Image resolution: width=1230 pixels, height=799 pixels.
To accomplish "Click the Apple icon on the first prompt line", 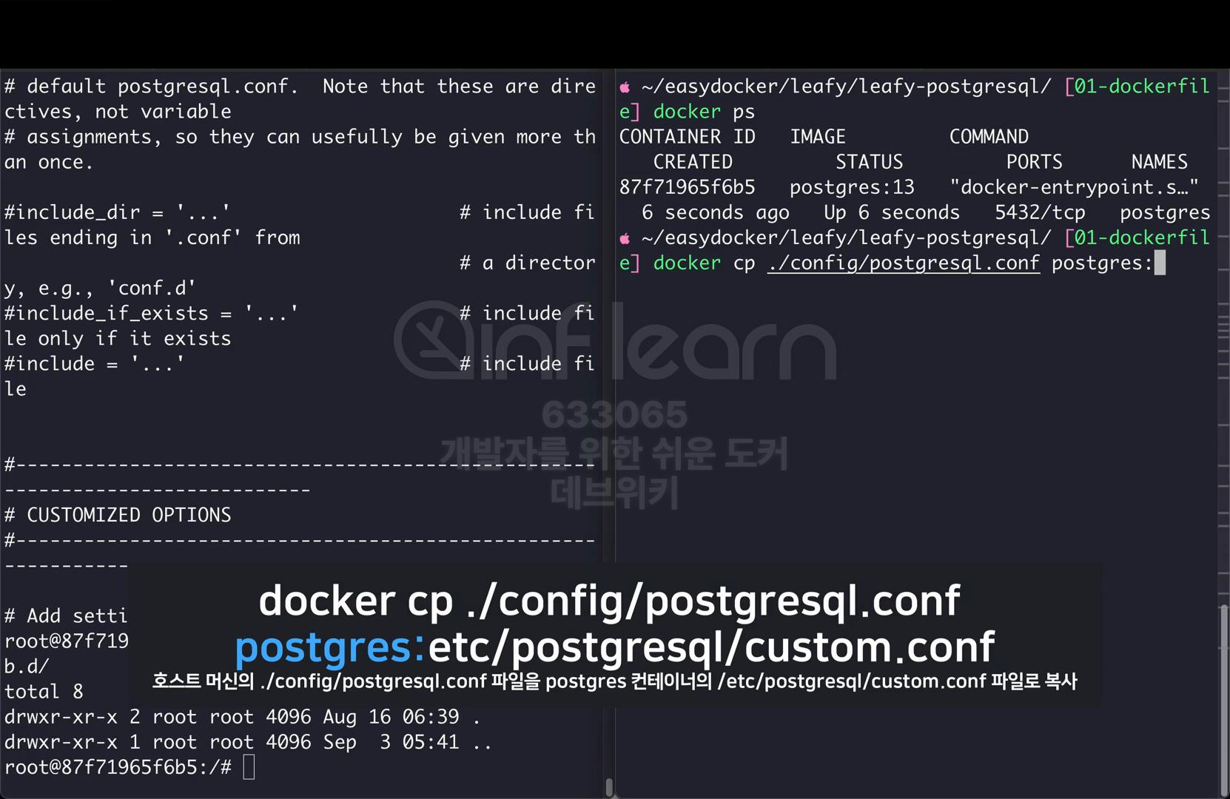I will tap(625, 87).
